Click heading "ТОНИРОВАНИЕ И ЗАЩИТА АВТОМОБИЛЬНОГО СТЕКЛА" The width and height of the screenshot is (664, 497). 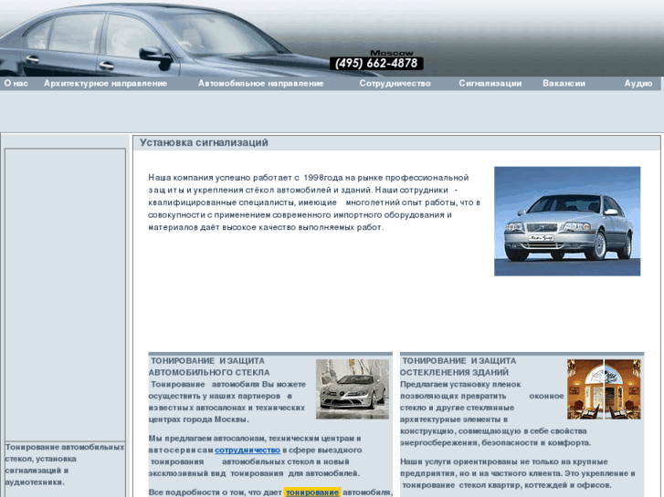pyautogui.click(x=209, y=367)
